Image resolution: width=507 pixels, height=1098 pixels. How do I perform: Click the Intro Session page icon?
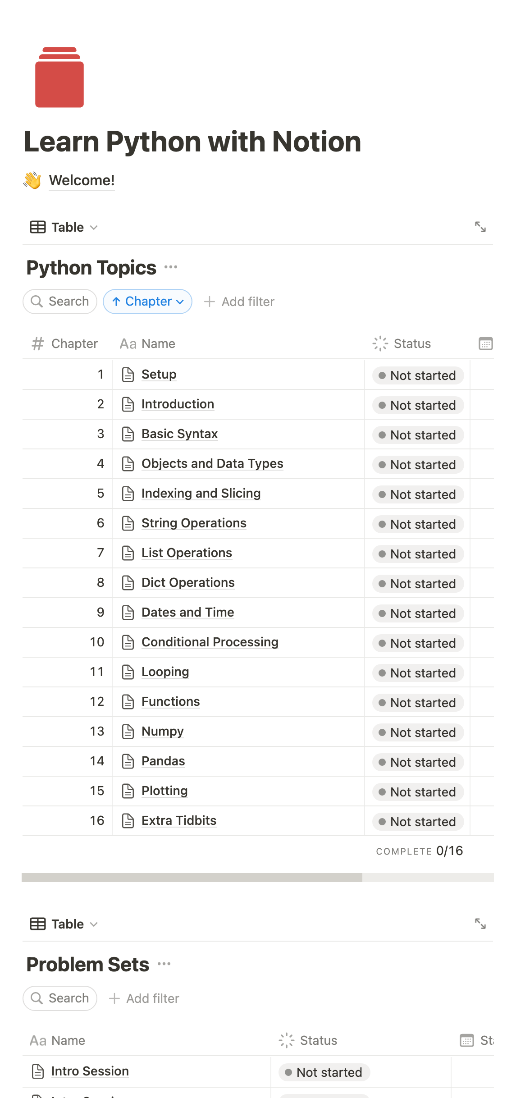[38, 1071]
